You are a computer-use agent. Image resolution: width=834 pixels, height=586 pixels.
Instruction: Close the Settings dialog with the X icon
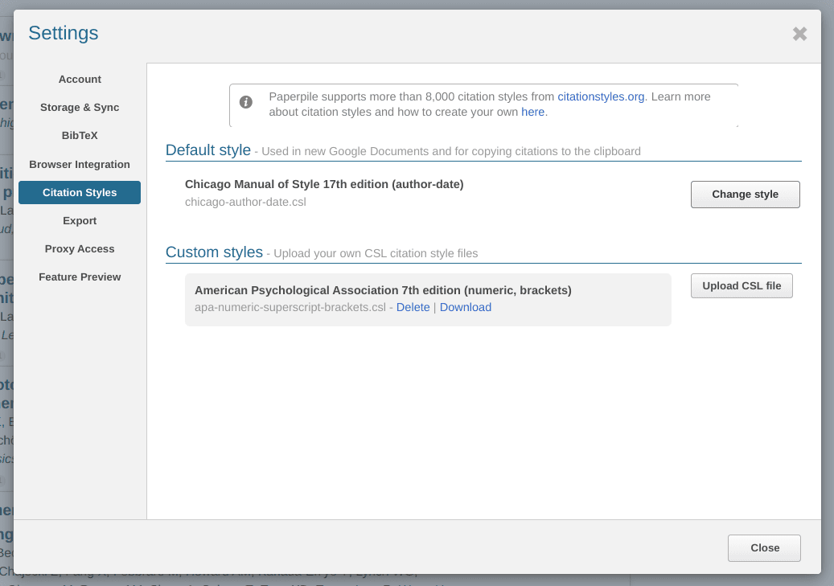point(799,34)
